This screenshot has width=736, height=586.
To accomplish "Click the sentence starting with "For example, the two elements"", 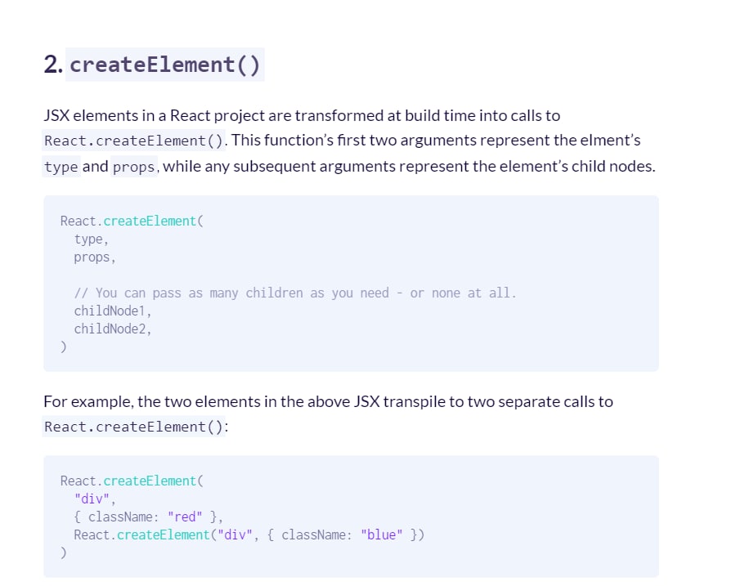I will pyautogui.click(x=327, y=401).
